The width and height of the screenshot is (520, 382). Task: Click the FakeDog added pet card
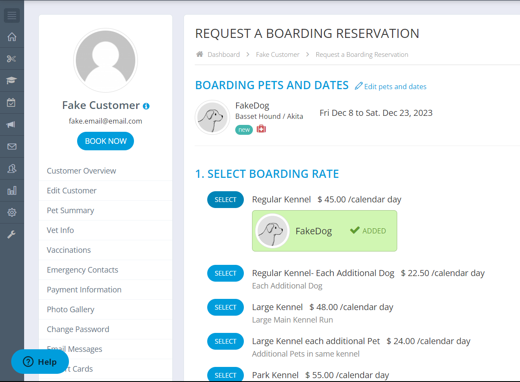(324, 231)
